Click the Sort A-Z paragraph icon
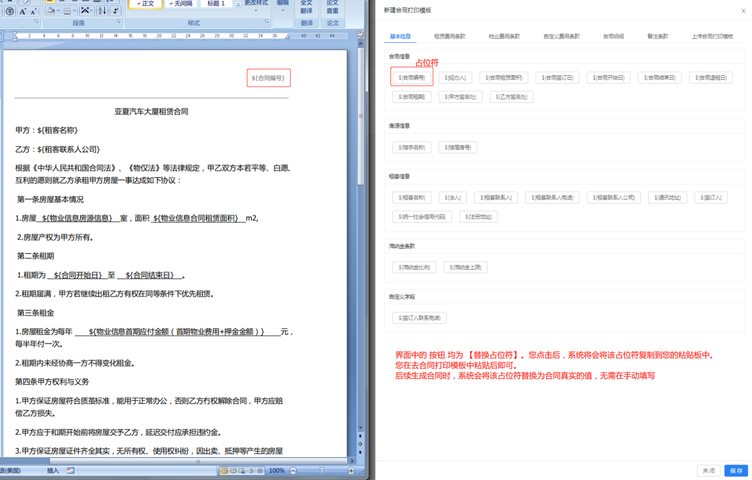Image resolution: width=752 pixels, height=480 pixels. [102, 11]
